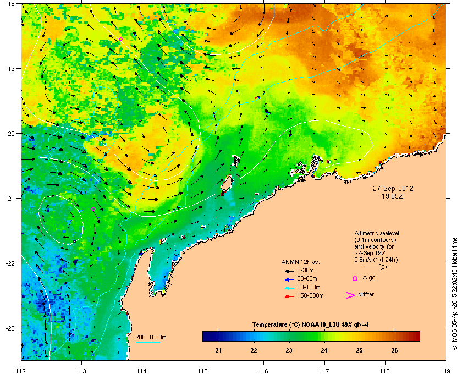The width and height of the screenshot is (462, 374).
Task: Click the '0-30m' depth label
Action: click(305, 270)
